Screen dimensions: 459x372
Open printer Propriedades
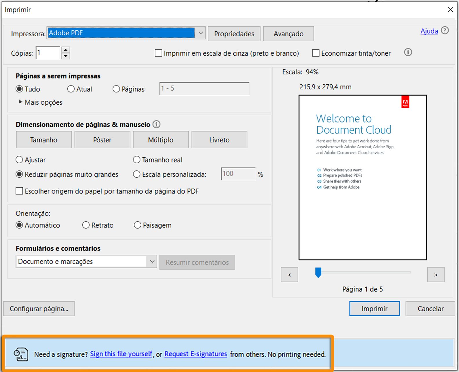click(x=234, y=34)
